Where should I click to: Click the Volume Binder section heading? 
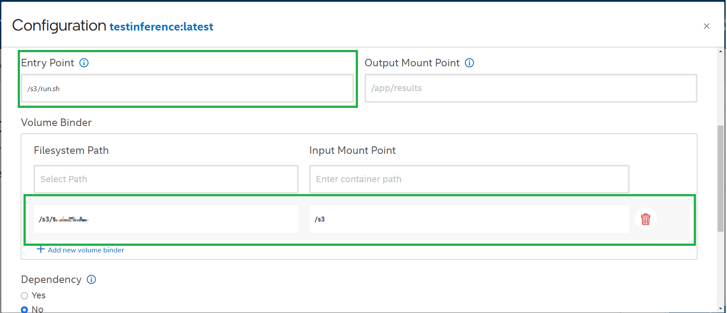coord(56,122)
